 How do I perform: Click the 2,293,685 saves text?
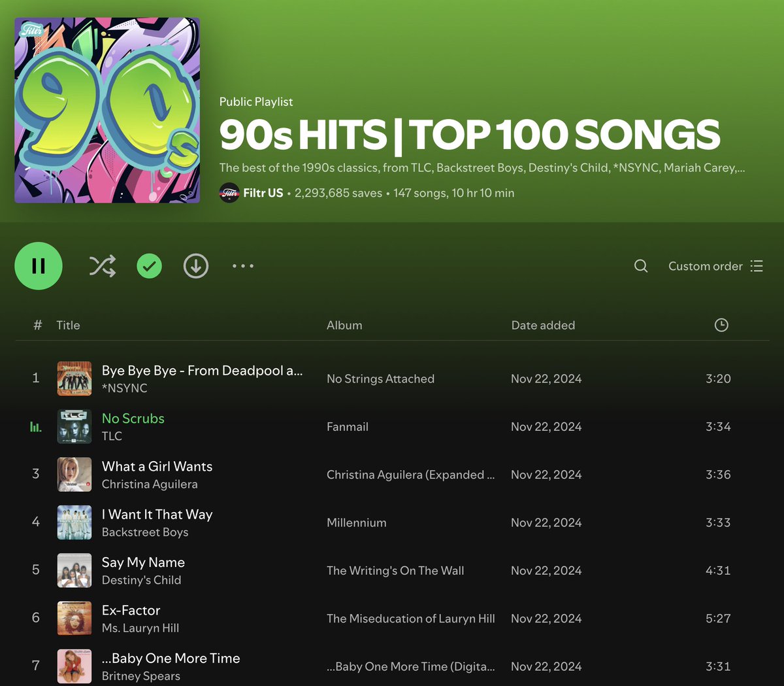(338, 193)
